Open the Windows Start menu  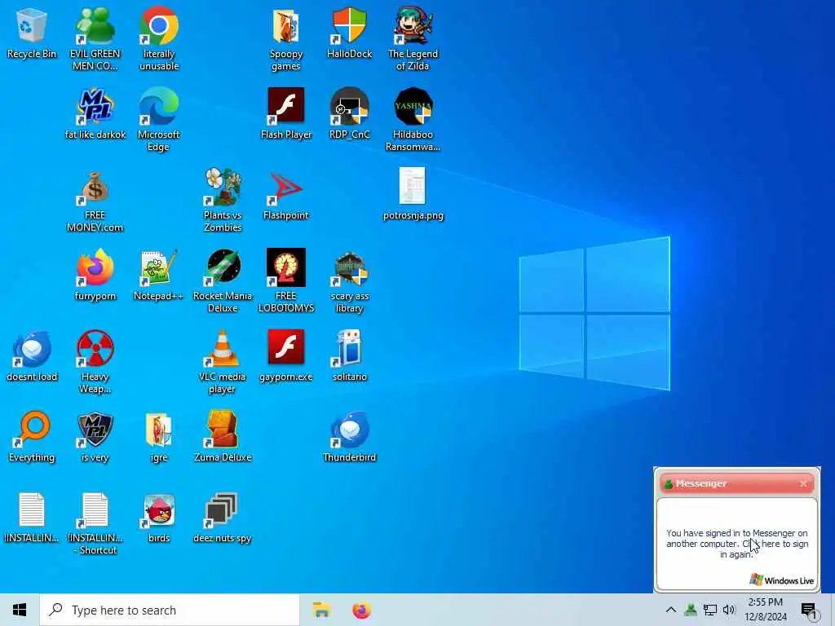pos(20,610)
